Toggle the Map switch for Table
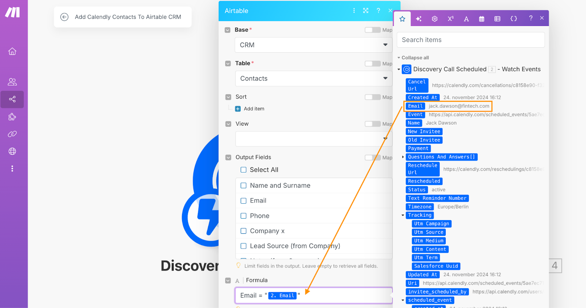Viewport: 586px width, 308px height. pyautogui.click(x=372, y=63)
